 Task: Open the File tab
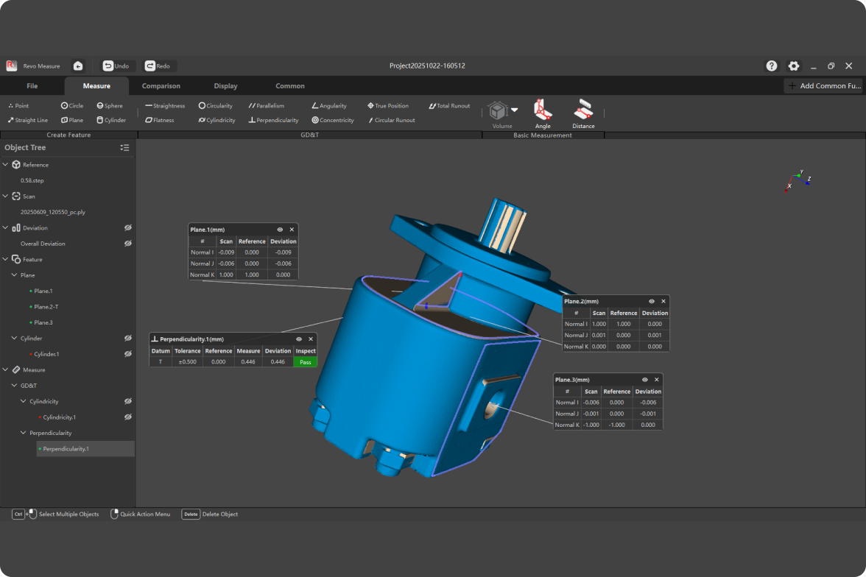(32, 86)
